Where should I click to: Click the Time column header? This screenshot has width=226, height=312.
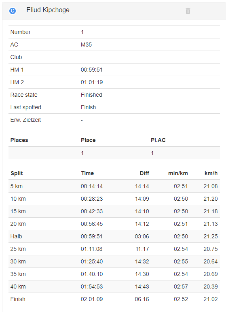pos(87,173)
